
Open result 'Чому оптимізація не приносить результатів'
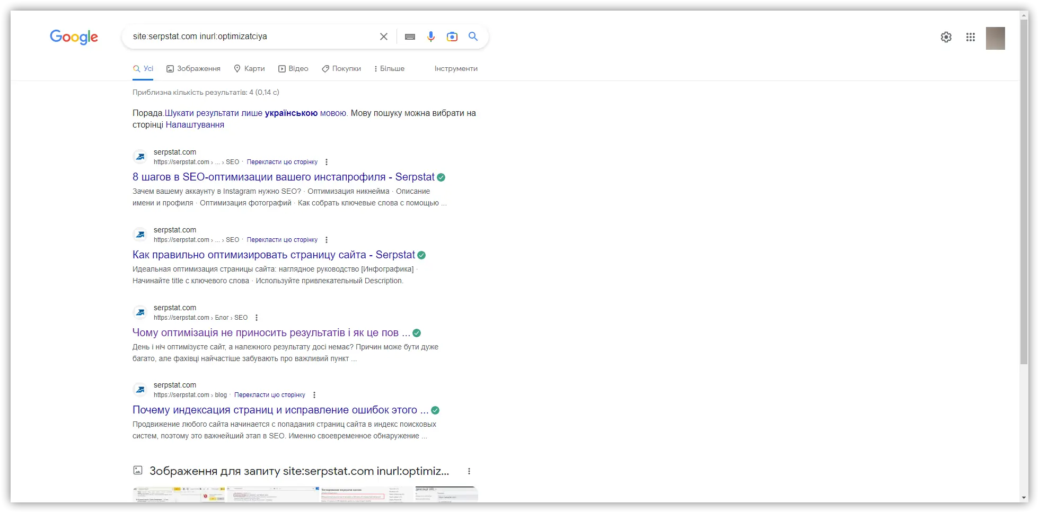[271, 333]
